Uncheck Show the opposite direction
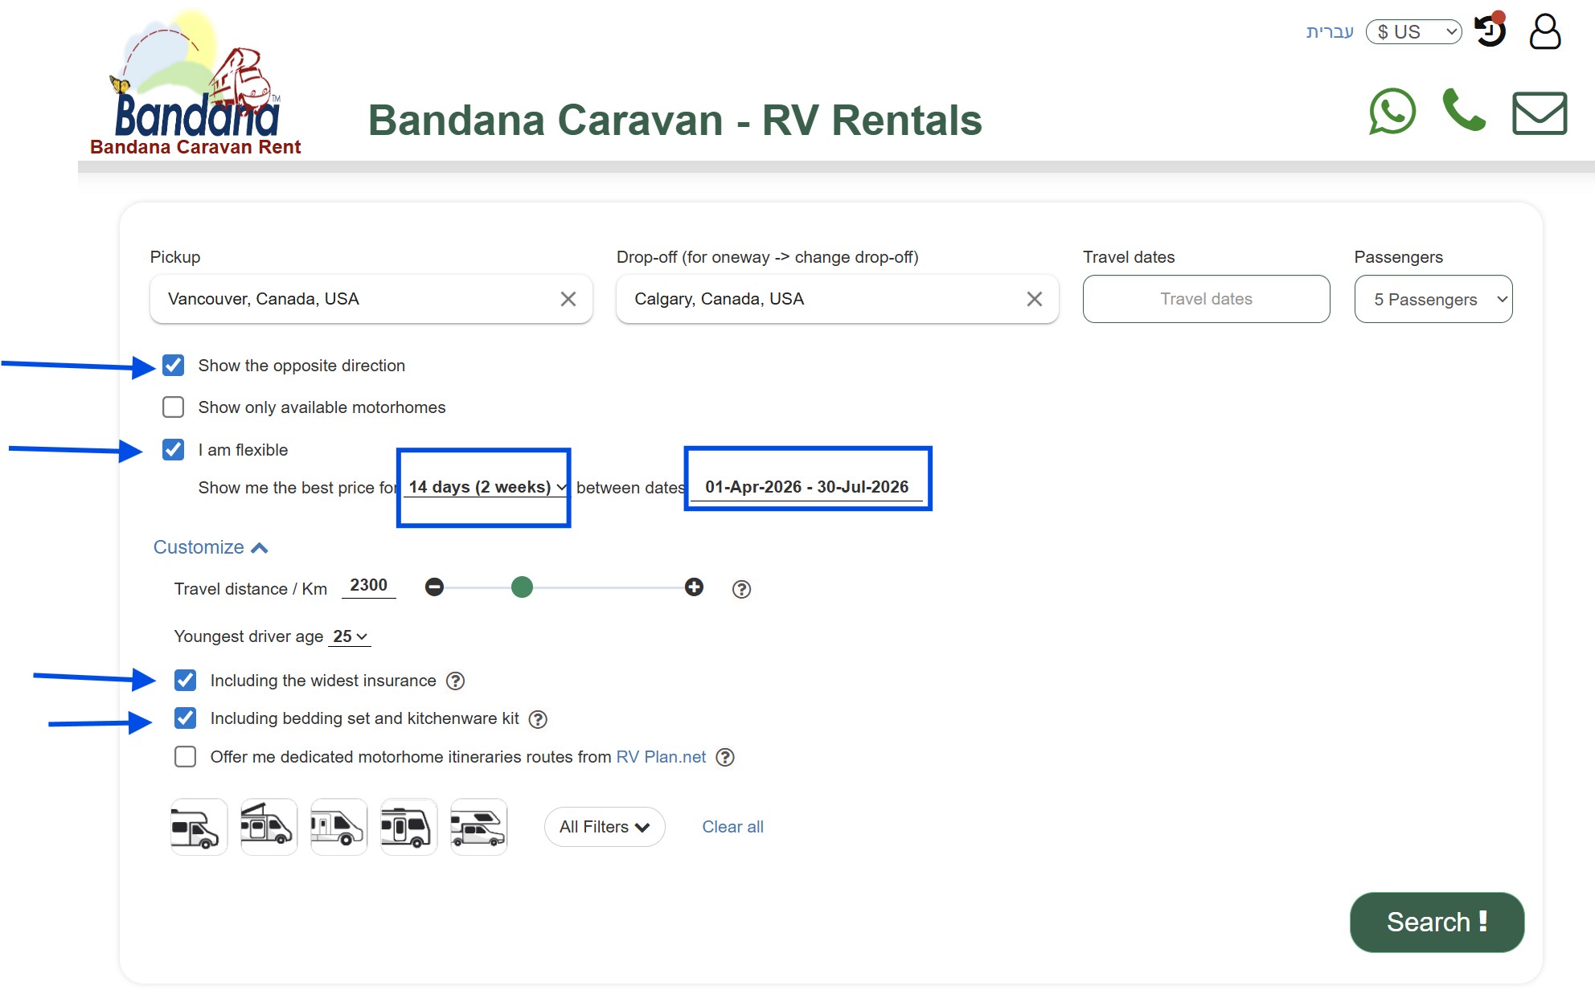Viewport: 1595px width, 994px height. 173,366
